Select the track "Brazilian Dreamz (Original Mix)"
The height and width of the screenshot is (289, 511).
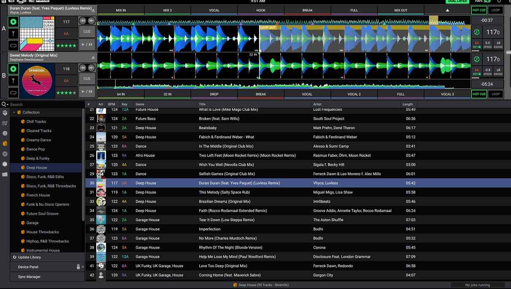click(x=297, y=202)
